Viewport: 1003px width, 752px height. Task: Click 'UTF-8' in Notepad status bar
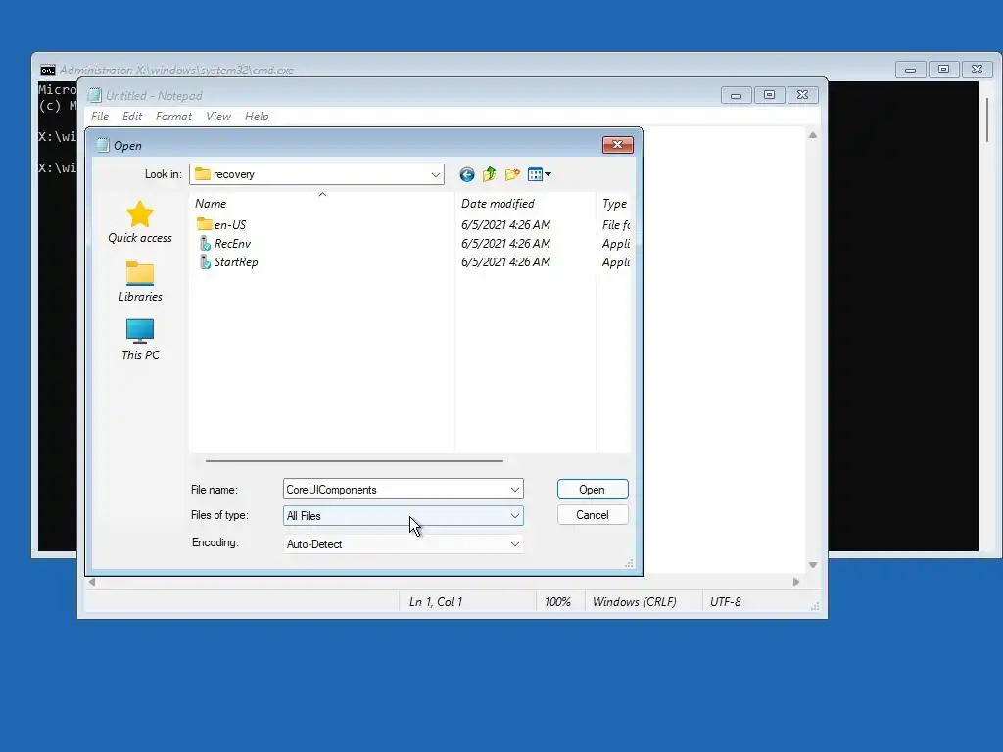[x=726, y=602]
